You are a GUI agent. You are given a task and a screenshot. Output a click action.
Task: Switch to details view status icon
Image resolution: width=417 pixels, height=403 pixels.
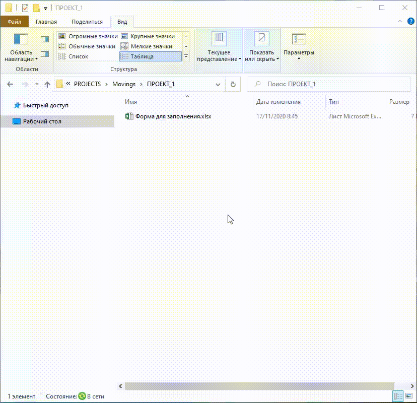pyautogui.click(x=398, y=396)
